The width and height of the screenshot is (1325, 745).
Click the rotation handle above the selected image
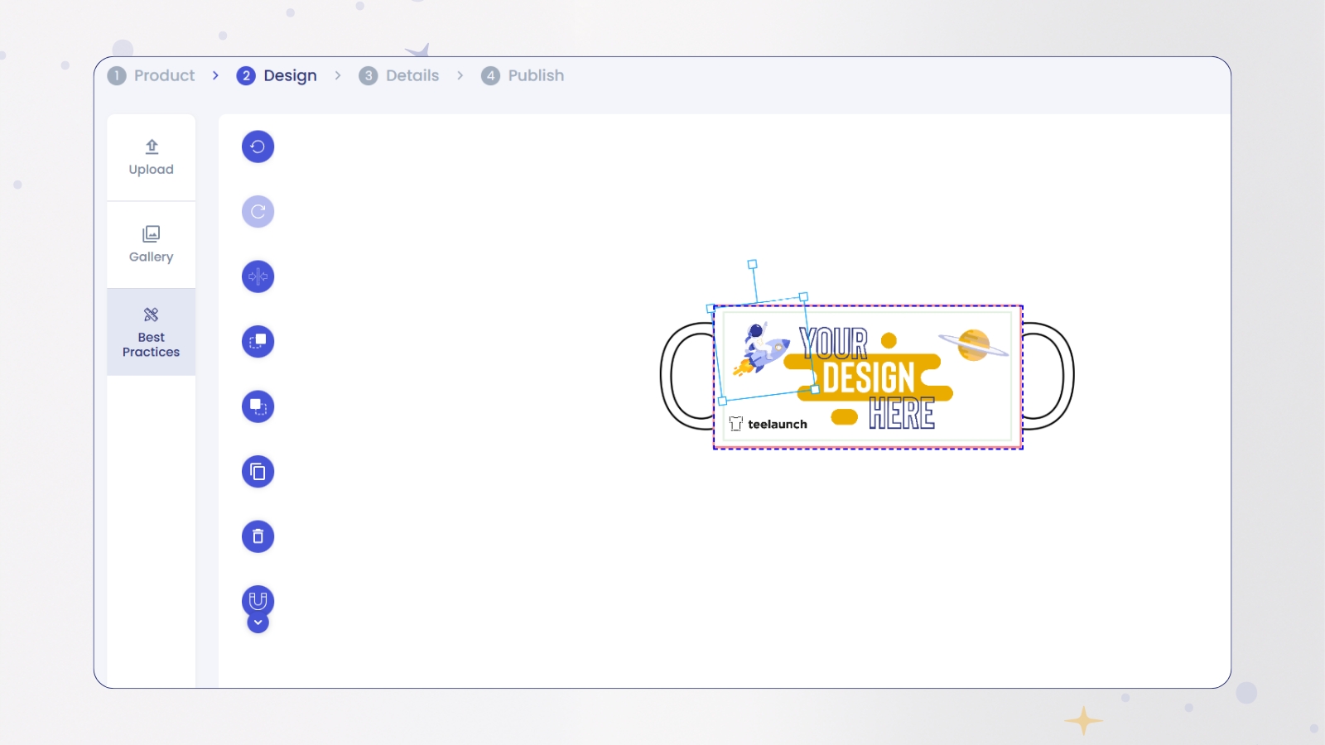[753, 264]
